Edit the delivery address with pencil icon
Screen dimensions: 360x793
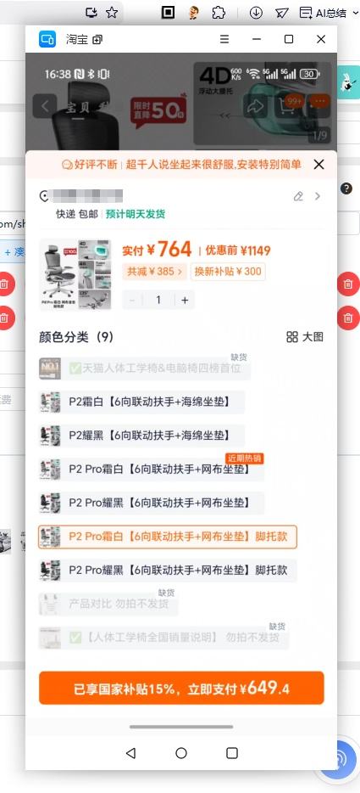click(298, 196)
